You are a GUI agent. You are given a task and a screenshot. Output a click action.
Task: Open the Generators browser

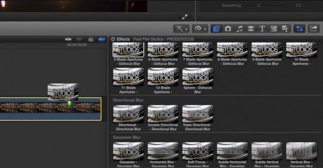pos(273,29)
